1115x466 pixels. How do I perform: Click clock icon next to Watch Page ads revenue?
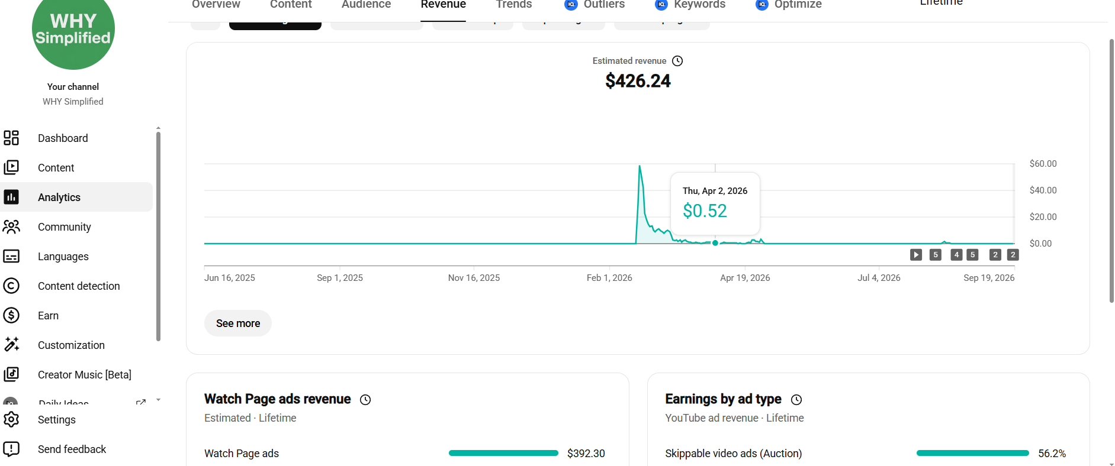(x=365, y=400)
